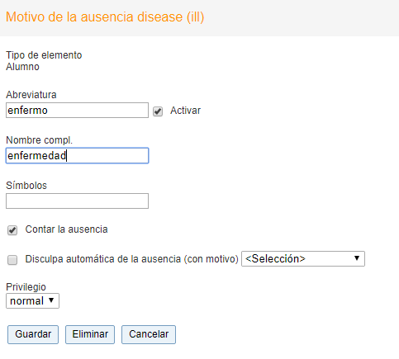Click into the Nombre compl. field

tap(77, 156)
